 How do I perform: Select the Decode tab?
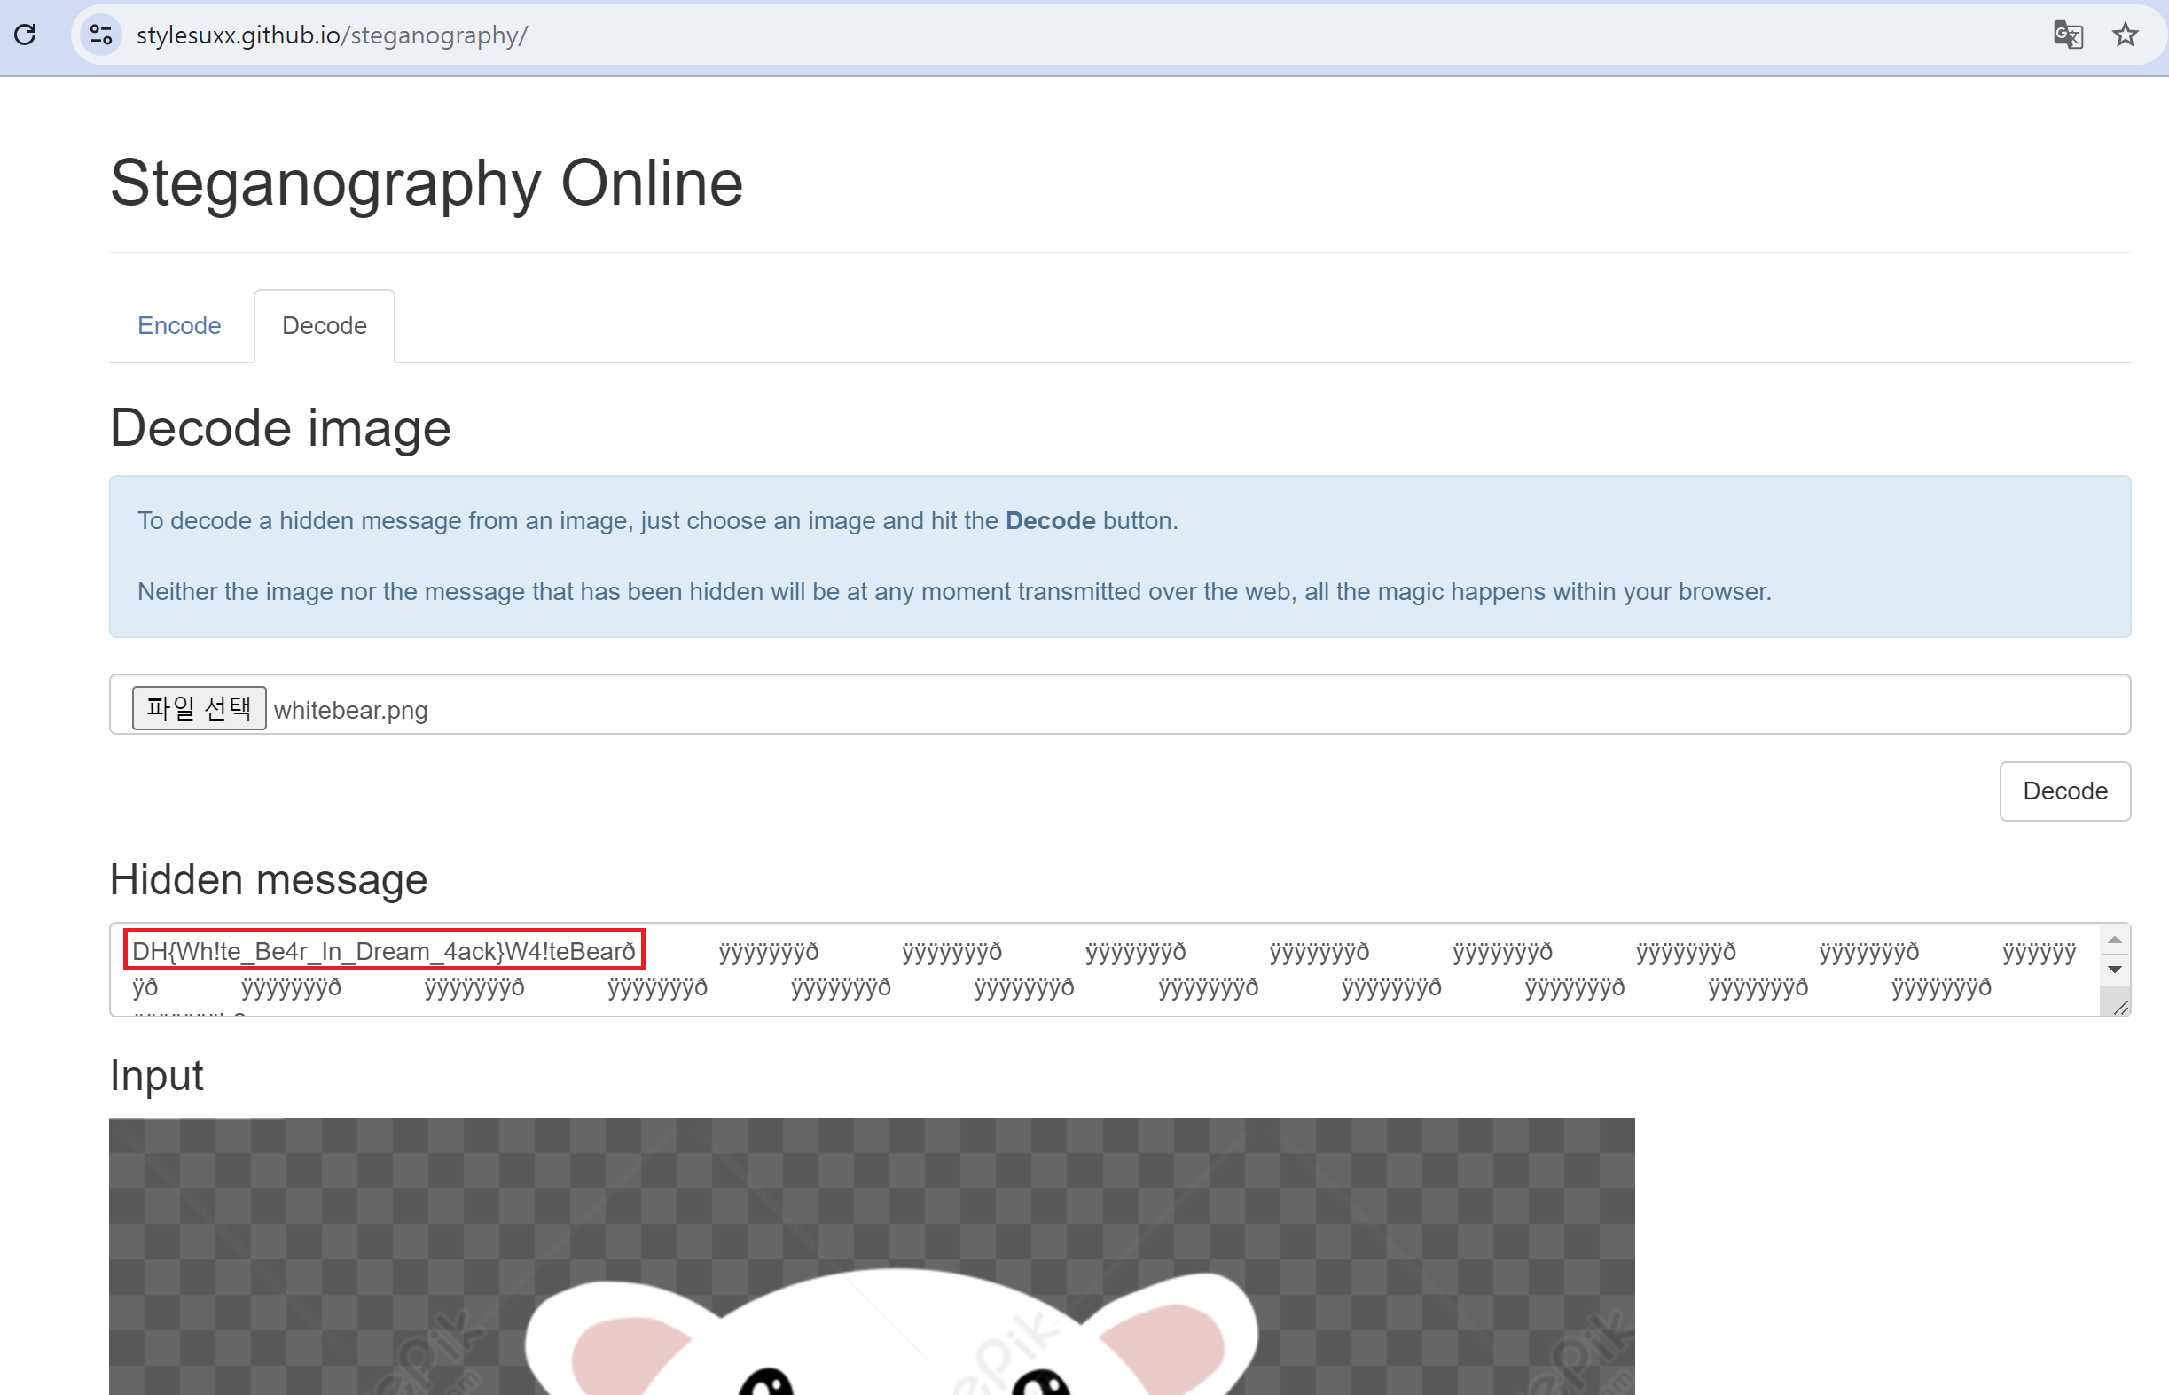coord(325,325)
